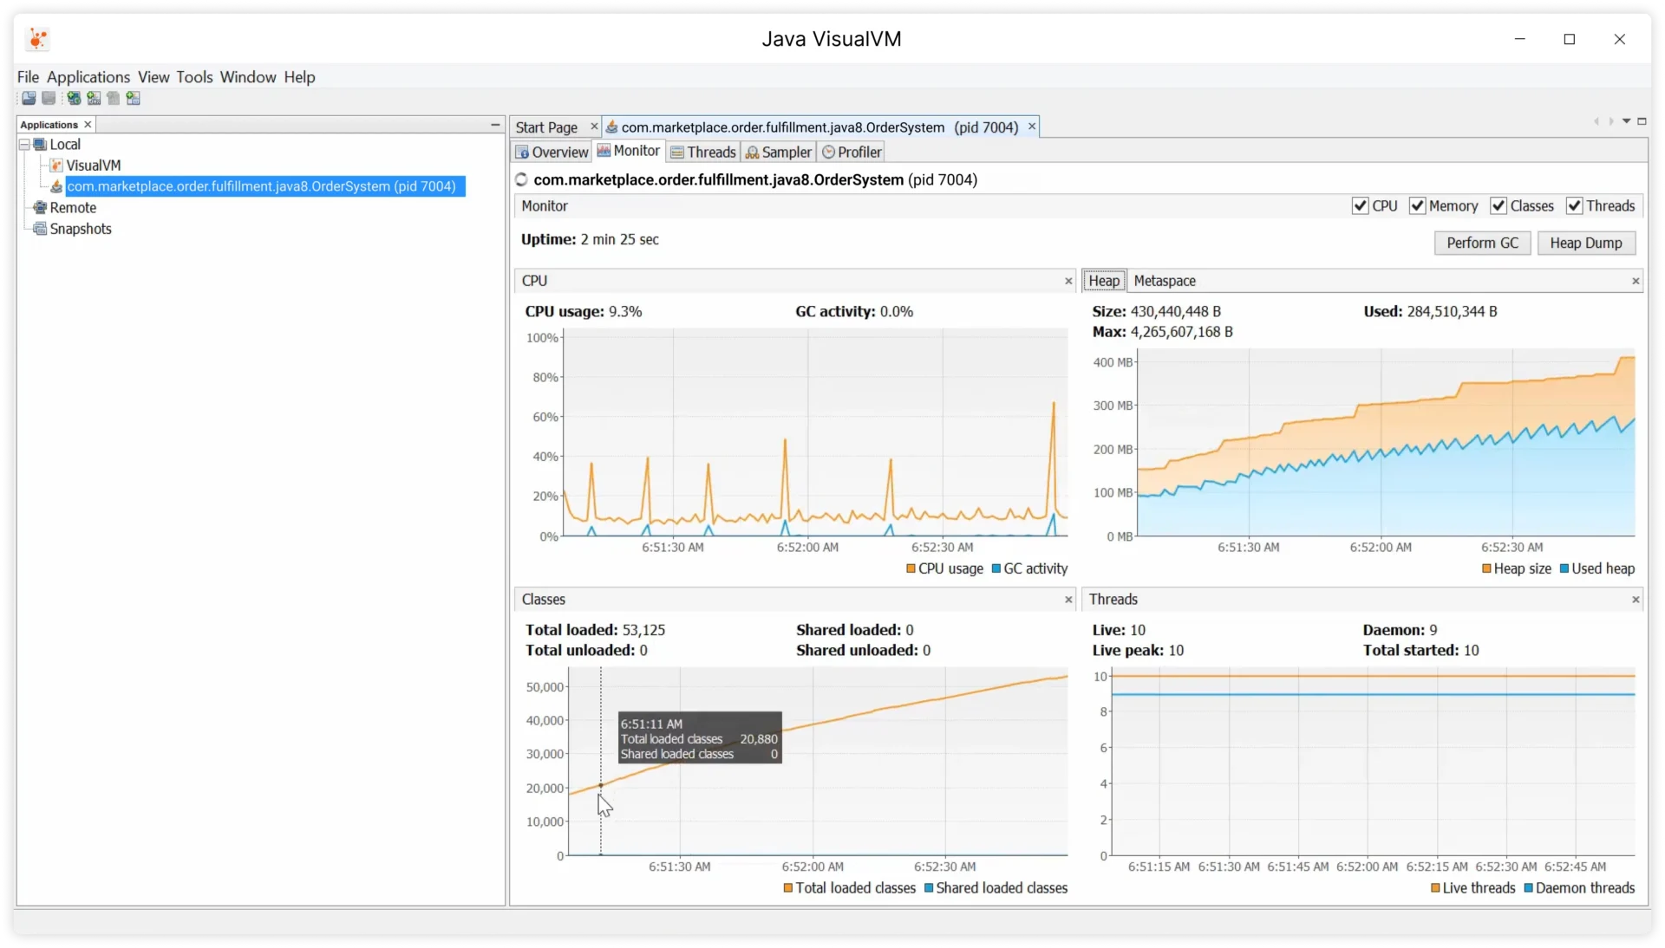The image size is (1665, 948).
Task: Click the Remote node icon
Action: pyautogui.click(x=39, y=208)
